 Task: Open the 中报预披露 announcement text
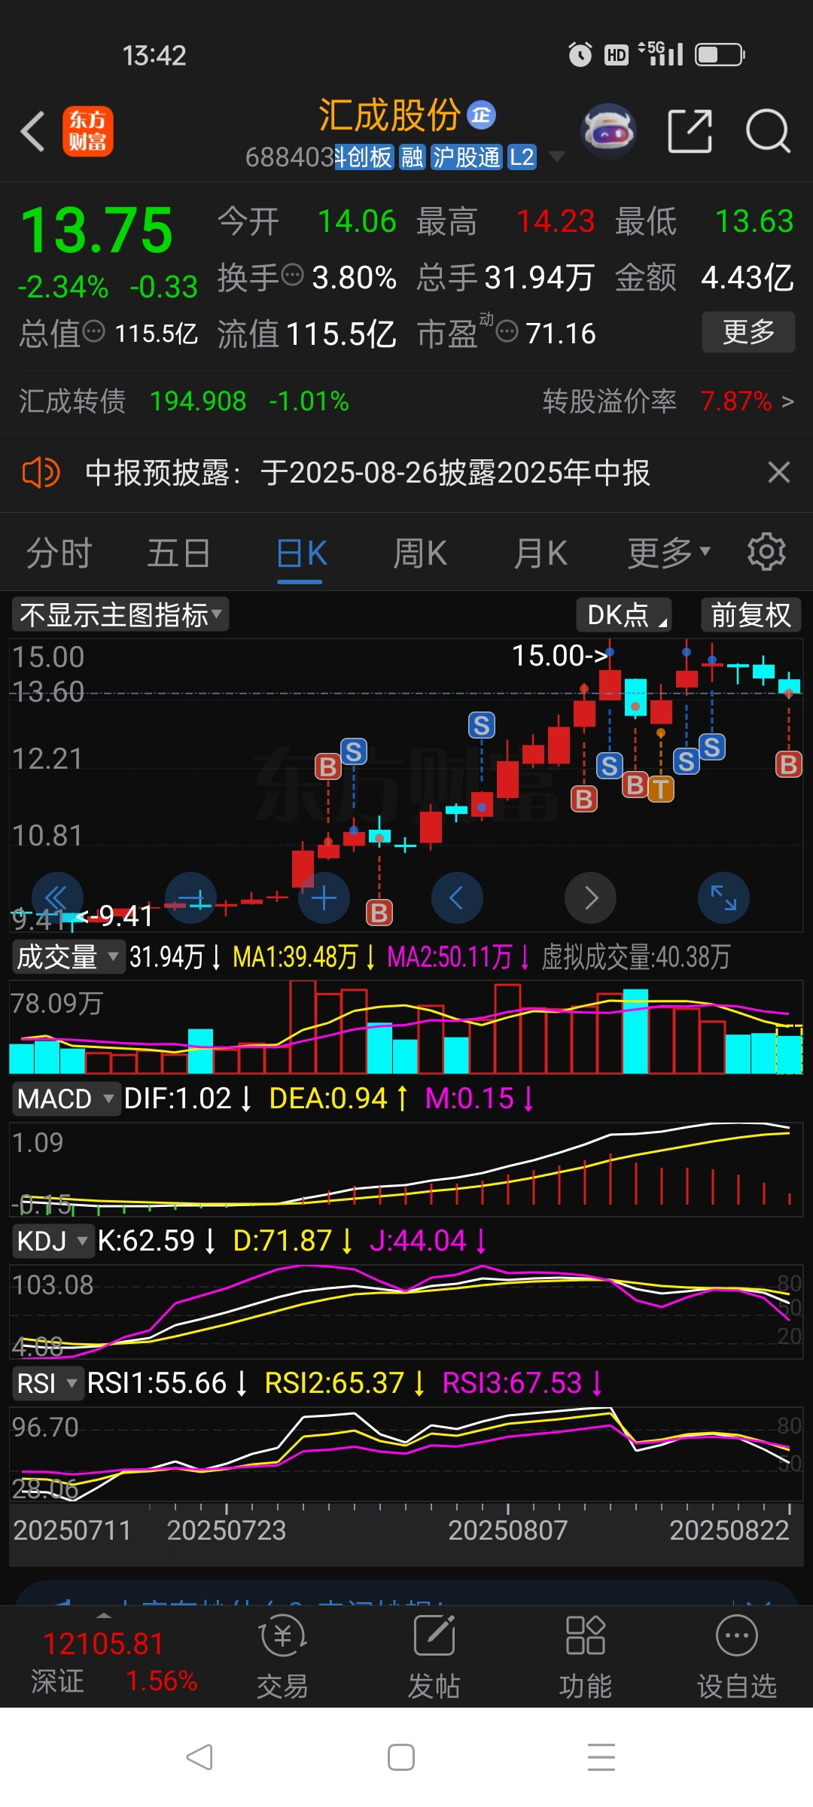click(367, 473)
